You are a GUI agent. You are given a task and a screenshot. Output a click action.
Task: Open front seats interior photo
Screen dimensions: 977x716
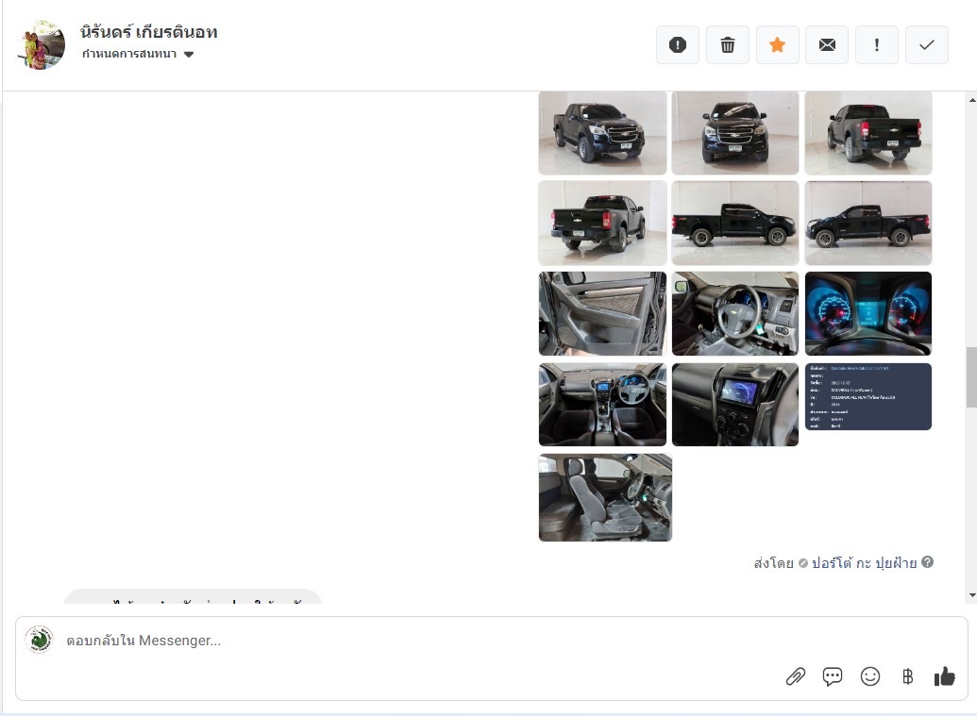tap(605, 497)
